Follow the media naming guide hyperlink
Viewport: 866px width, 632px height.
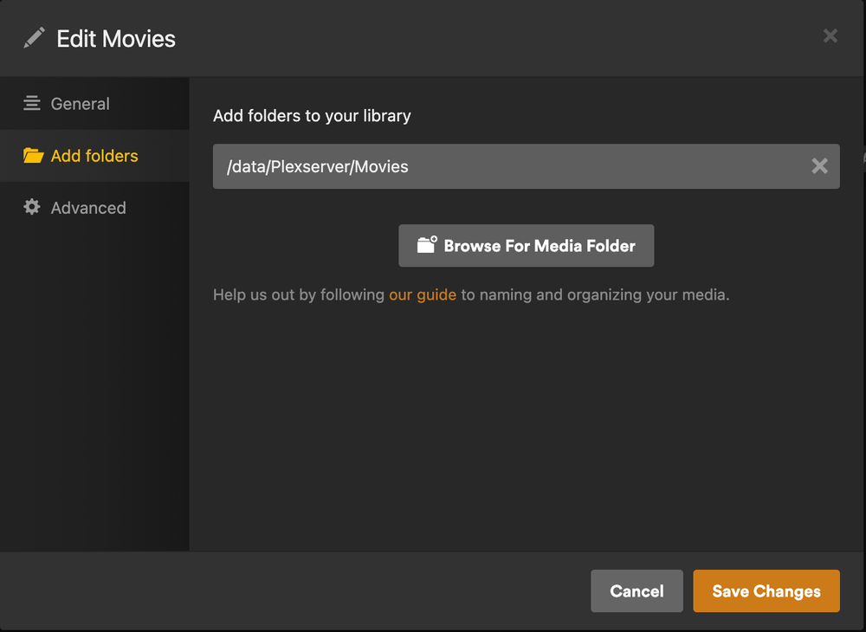[x=422, y=294]
